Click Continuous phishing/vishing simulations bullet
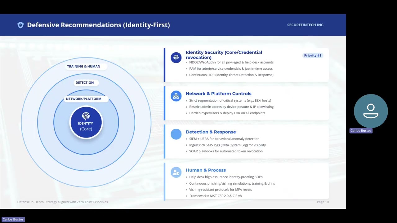Viewport: 397px width, 223px height. pos(232,183)
